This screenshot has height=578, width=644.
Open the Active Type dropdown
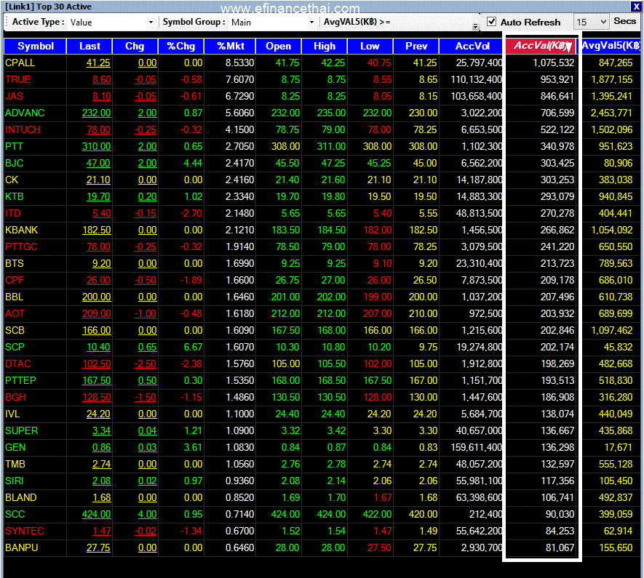coord(151,22)
